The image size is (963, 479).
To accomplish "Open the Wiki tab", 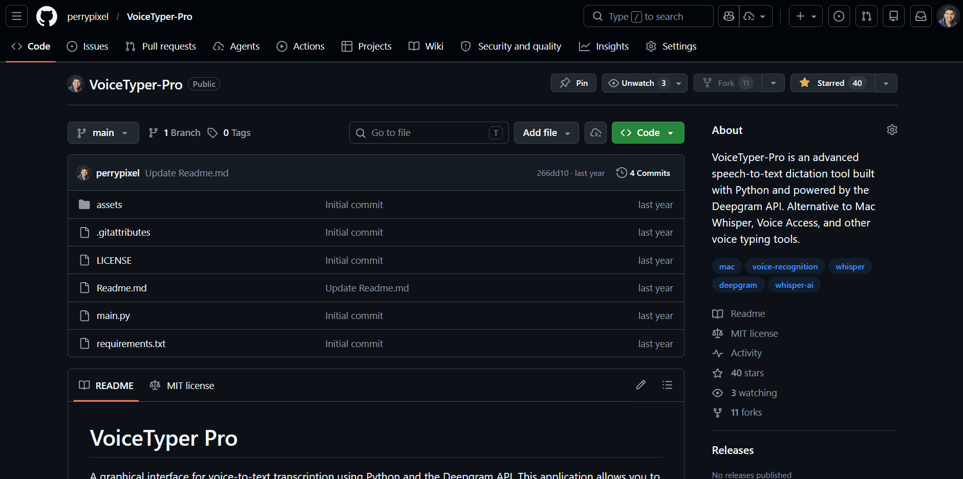I will click(x=426, y=47).
